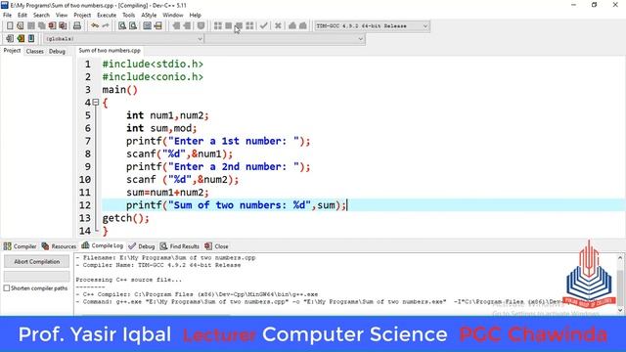
Task: Click the Open file toolbar icon
Action: tap(20, 25)
